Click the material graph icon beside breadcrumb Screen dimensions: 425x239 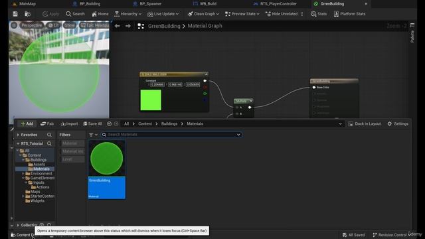click(141, 26)
